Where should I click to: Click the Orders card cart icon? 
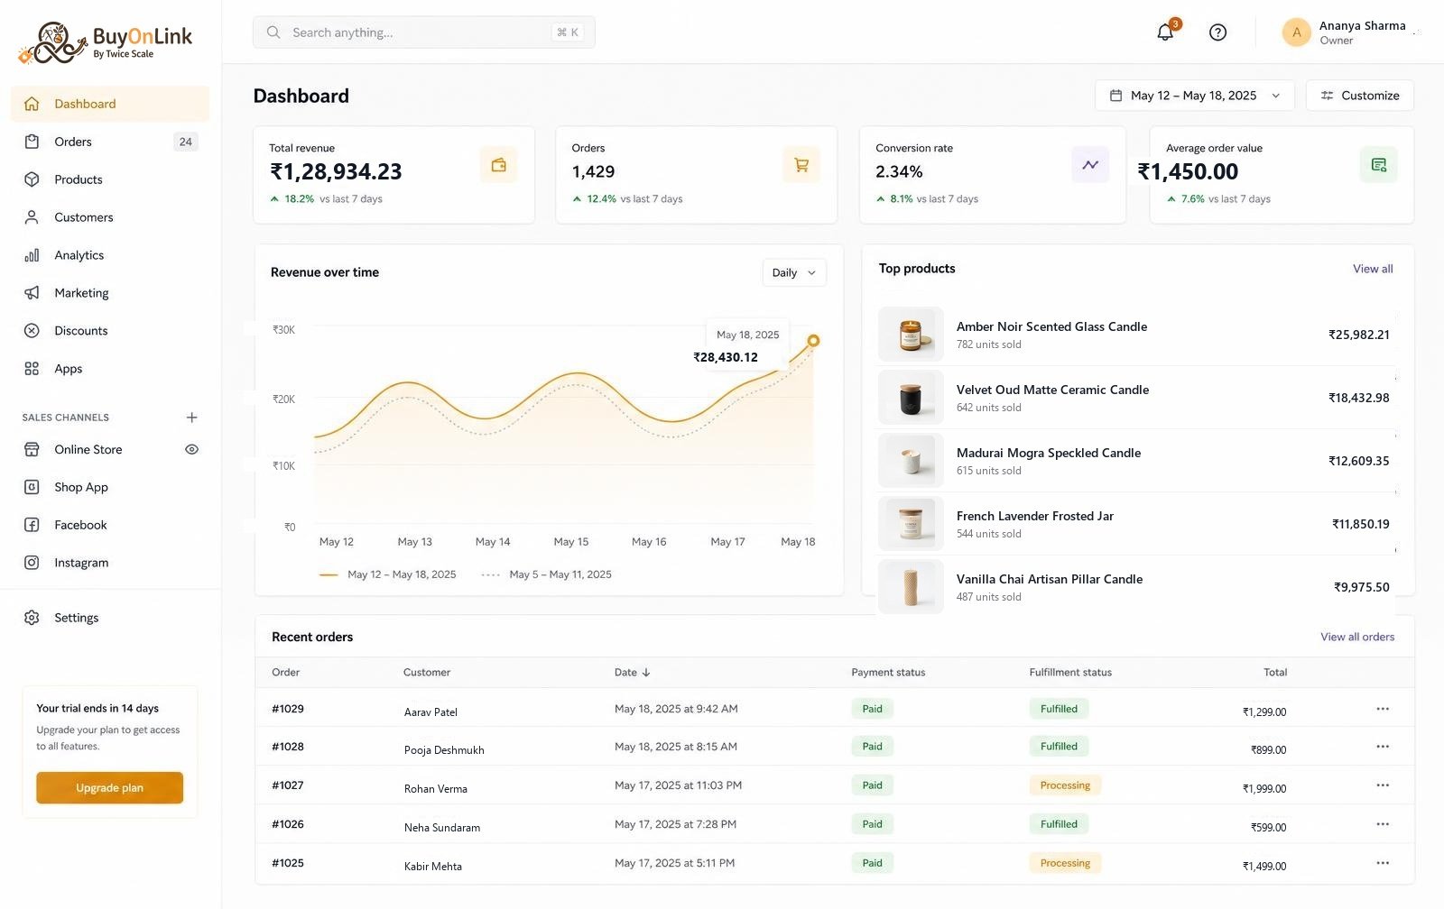pyautogui.click(x=801, y=165)
